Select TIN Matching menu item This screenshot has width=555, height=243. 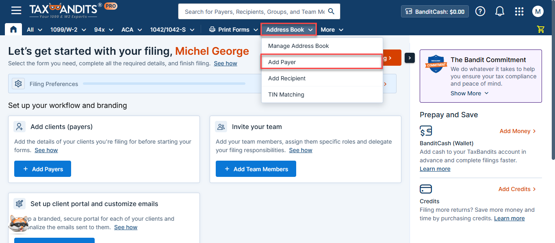click(322, 95)
